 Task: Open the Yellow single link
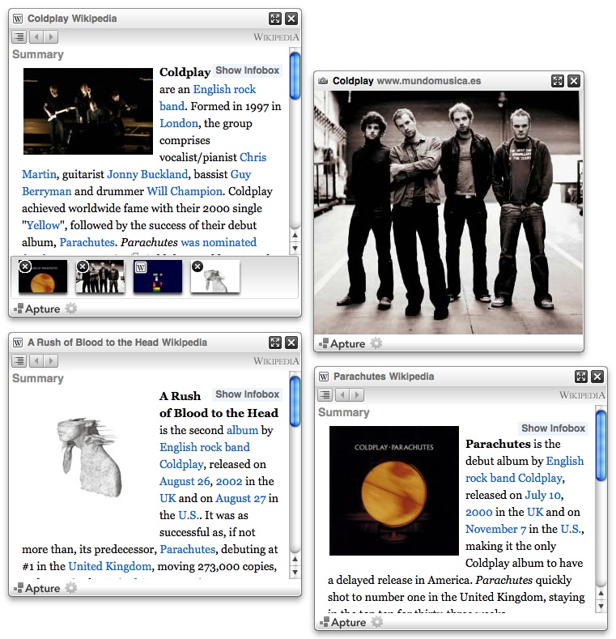click(x=43, y=225)
